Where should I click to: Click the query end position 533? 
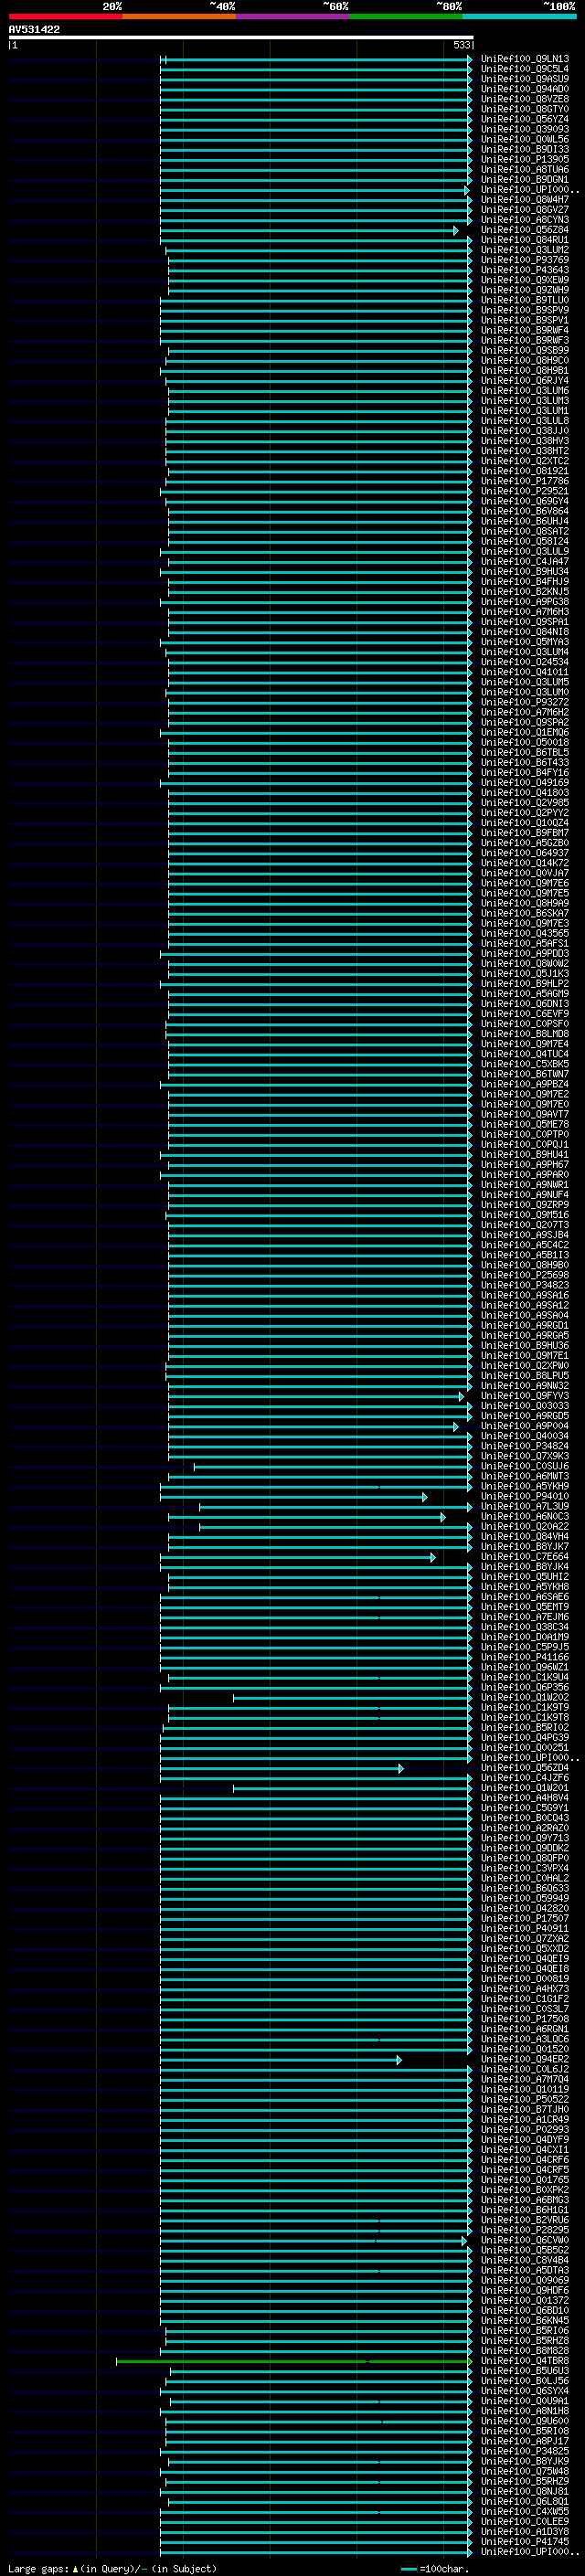tap(461, 45)
